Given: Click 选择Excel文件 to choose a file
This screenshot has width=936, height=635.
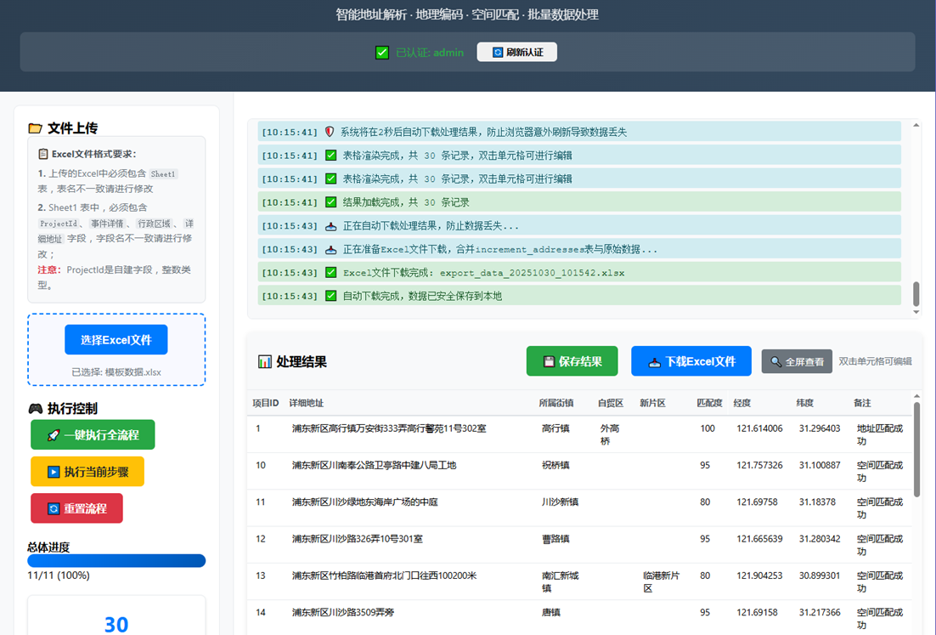Looking at the screenshot, I should click(x=116, y=340).
